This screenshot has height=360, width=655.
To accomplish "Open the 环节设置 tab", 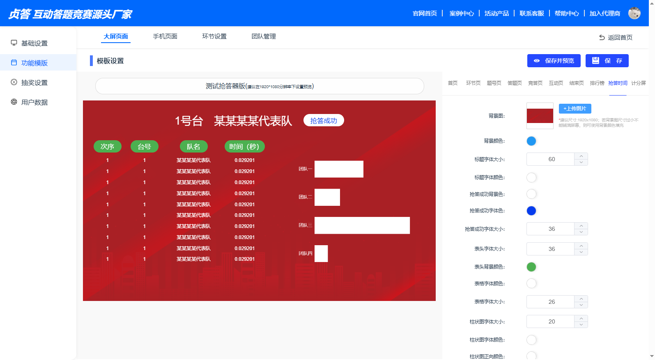I will coord(214,36).
